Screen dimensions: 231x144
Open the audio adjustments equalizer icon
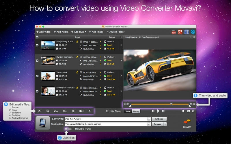point(89,111)
